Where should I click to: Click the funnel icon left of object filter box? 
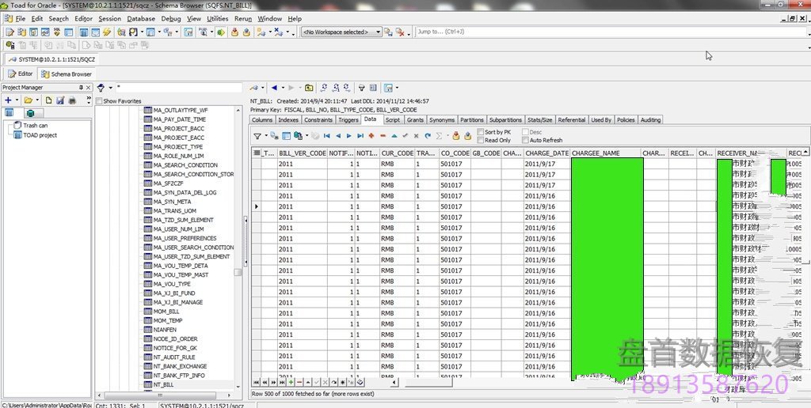pyautogui.click(x=101, y=88)
